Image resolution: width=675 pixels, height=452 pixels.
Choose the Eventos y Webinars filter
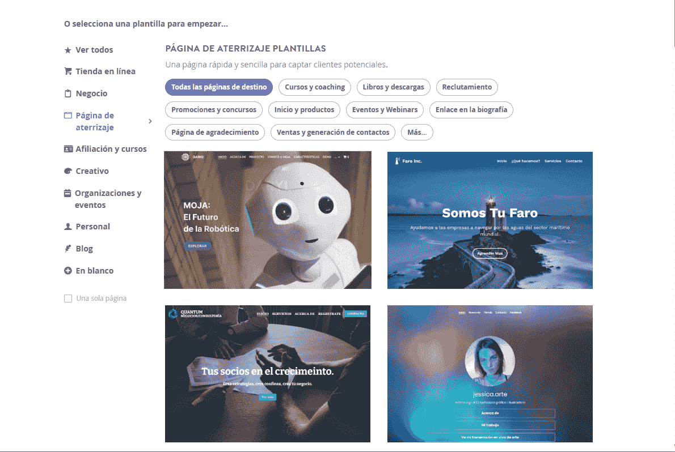click(x=385, y=110)
